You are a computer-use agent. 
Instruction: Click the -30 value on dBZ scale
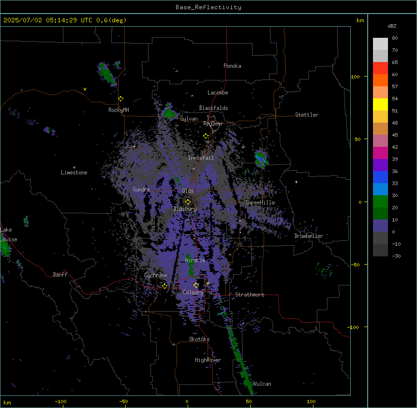(x=396, y=256)
